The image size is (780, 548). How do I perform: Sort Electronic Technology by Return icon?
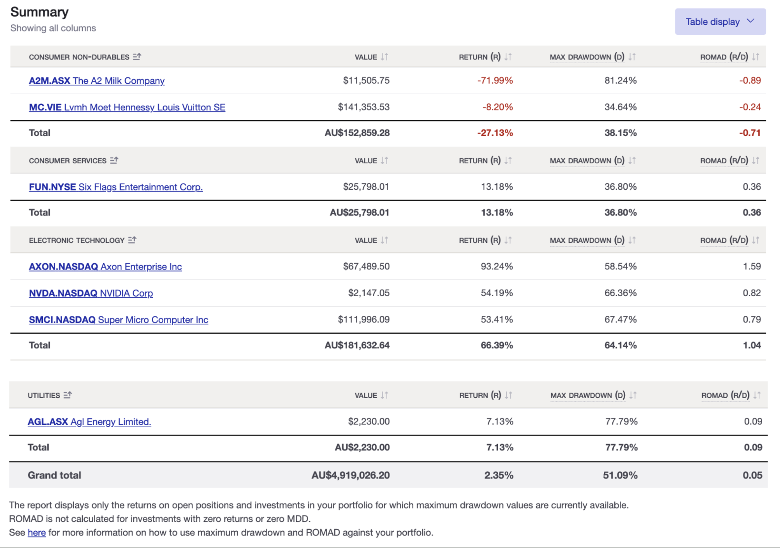point(508,240)
